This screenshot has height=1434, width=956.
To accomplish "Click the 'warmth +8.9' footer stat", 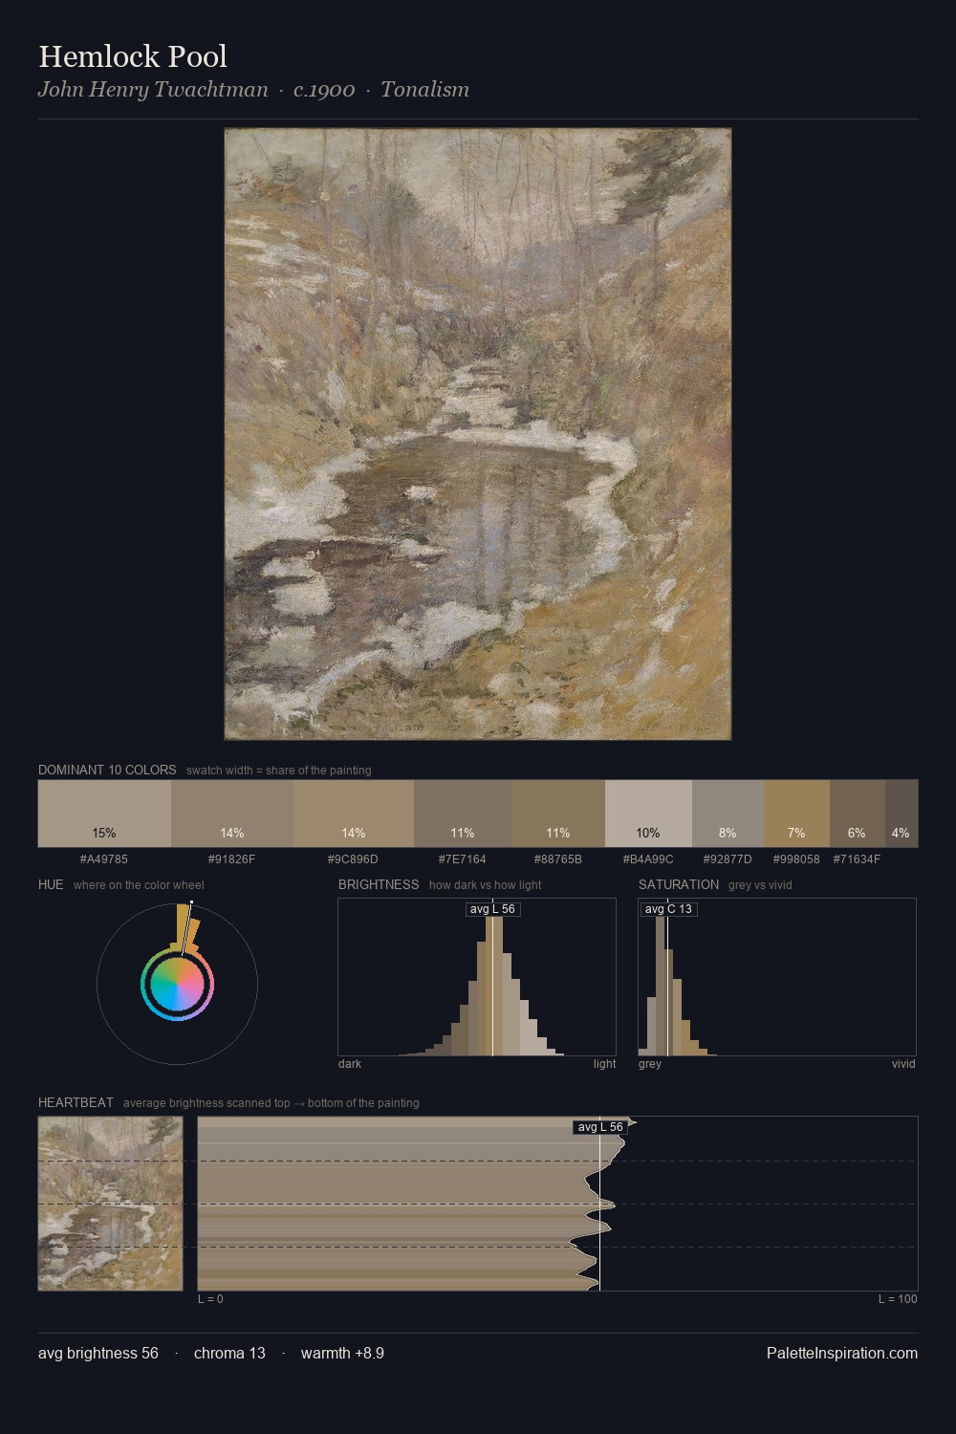I will pos(342,1354).
